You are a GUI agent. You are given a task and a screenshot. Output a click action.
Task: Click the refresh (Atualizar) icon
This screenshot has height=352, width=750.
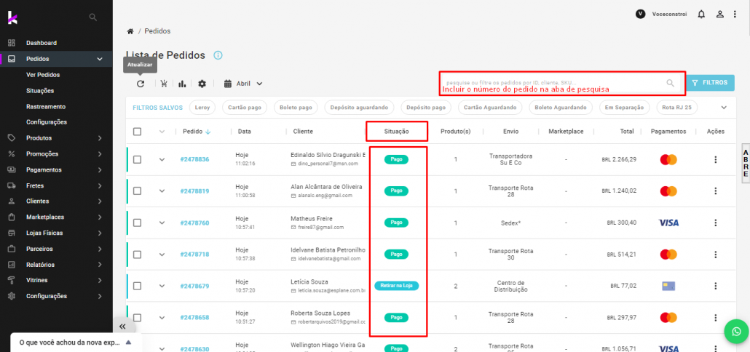tap(141, 84)
